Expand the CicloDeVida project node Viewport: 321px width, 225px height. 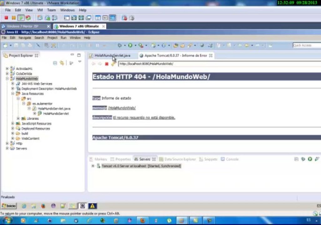7,73
